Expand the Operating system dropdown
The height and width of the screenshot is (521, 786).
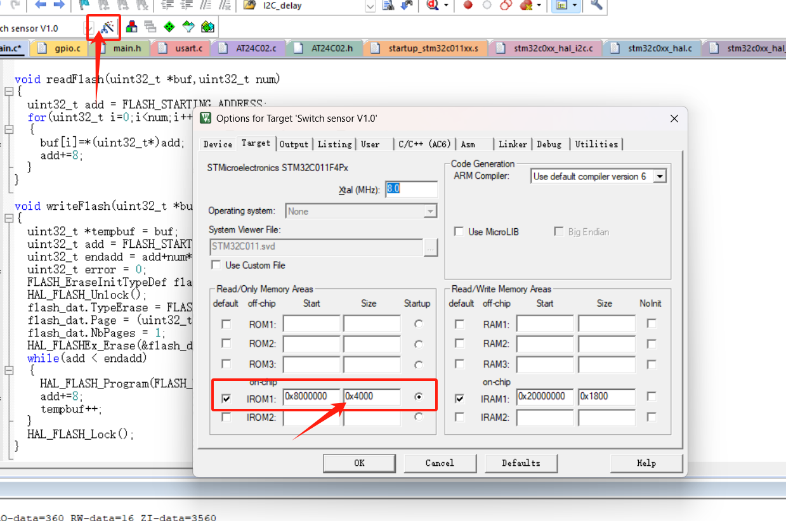(x=430, y=211)
